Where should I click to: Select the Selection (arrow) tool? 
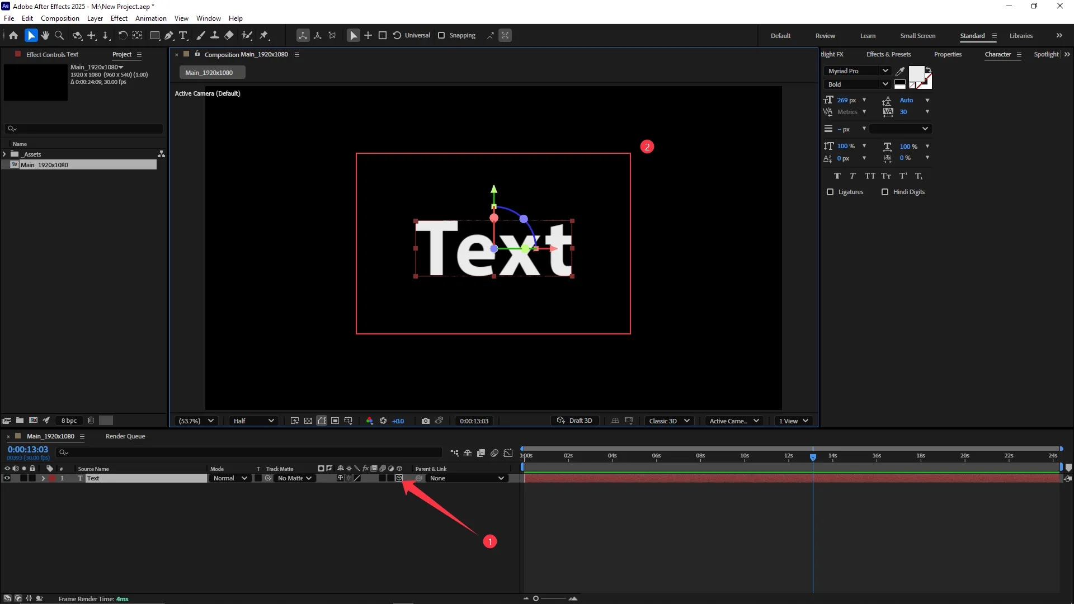click(x=31, y=35)
